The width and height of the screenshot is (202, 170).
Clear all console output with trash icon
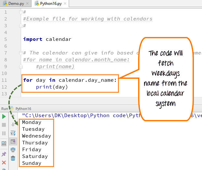(13, 158)
